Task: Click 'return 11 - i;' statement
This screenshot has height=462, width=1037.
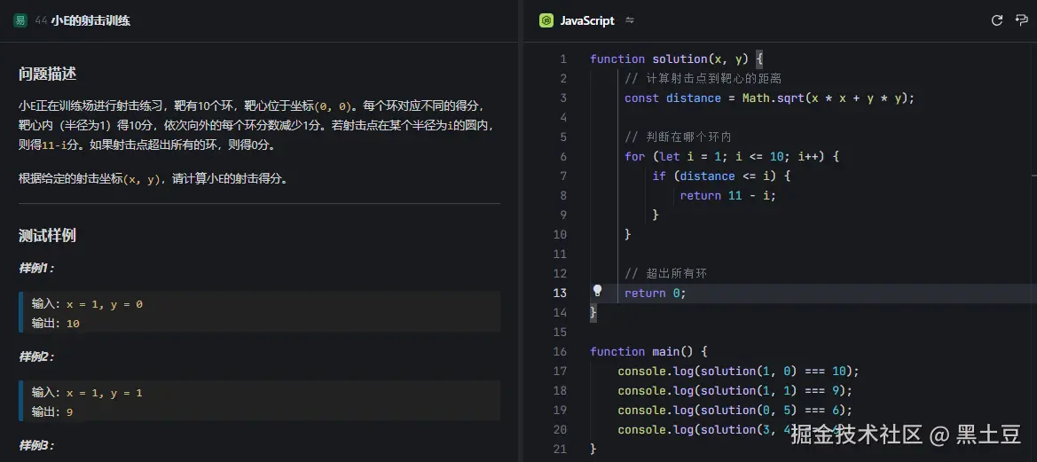Action: 727,195
